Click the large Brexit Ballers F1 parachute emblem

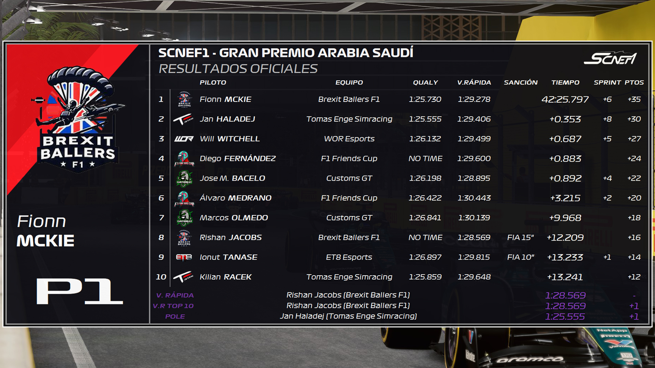click(x=78, y=119)
